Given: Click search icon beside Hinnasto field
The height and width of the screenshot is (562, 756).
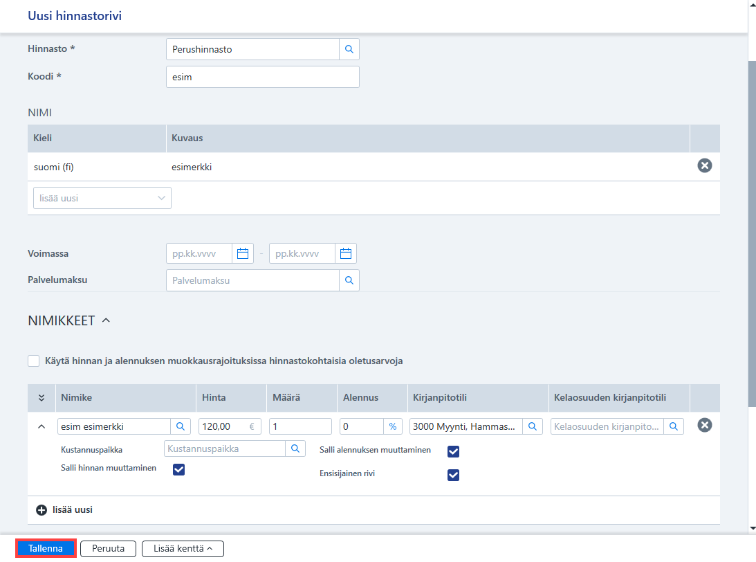Looking at the screenshot, I should 349,49.
